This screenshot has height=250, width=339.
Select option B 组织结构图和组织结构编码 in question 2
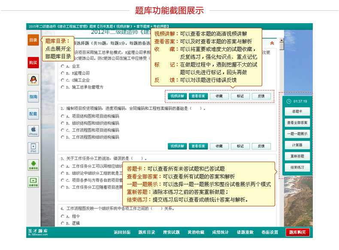(63, 123)
